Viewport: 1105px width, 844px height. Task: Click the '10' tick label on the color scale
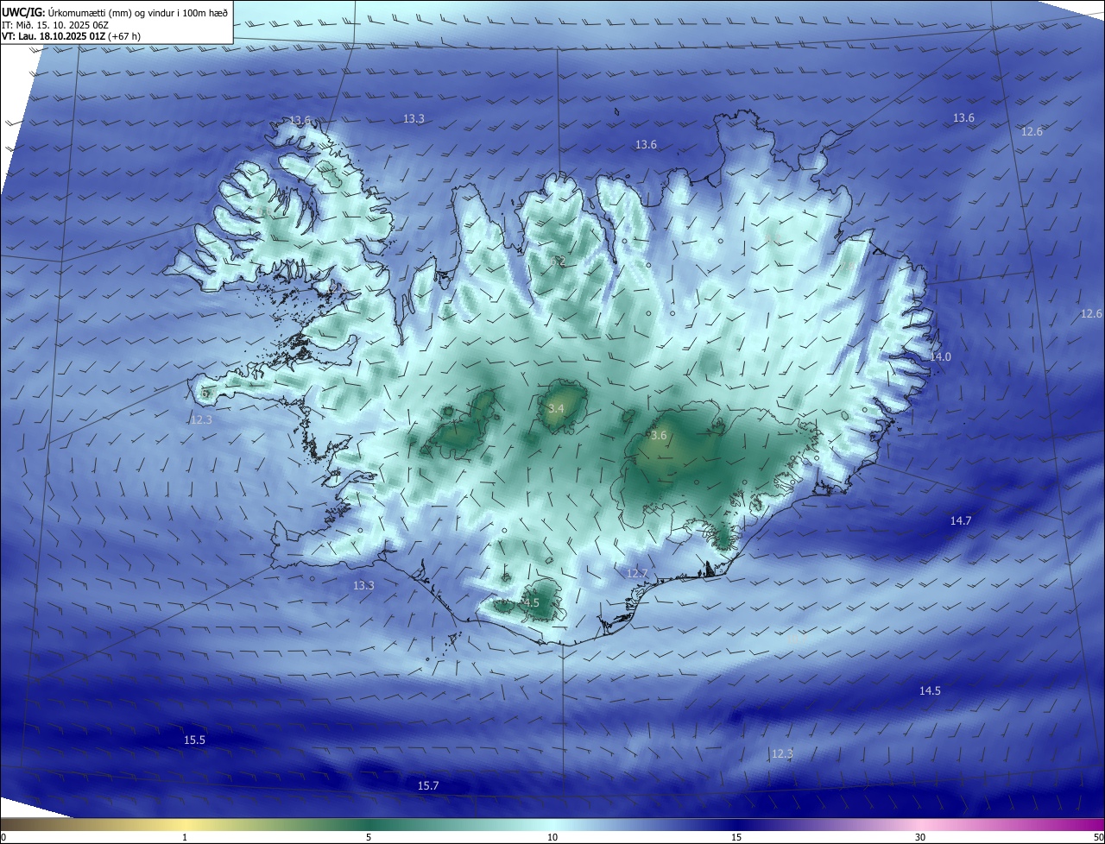coord(552,837)
